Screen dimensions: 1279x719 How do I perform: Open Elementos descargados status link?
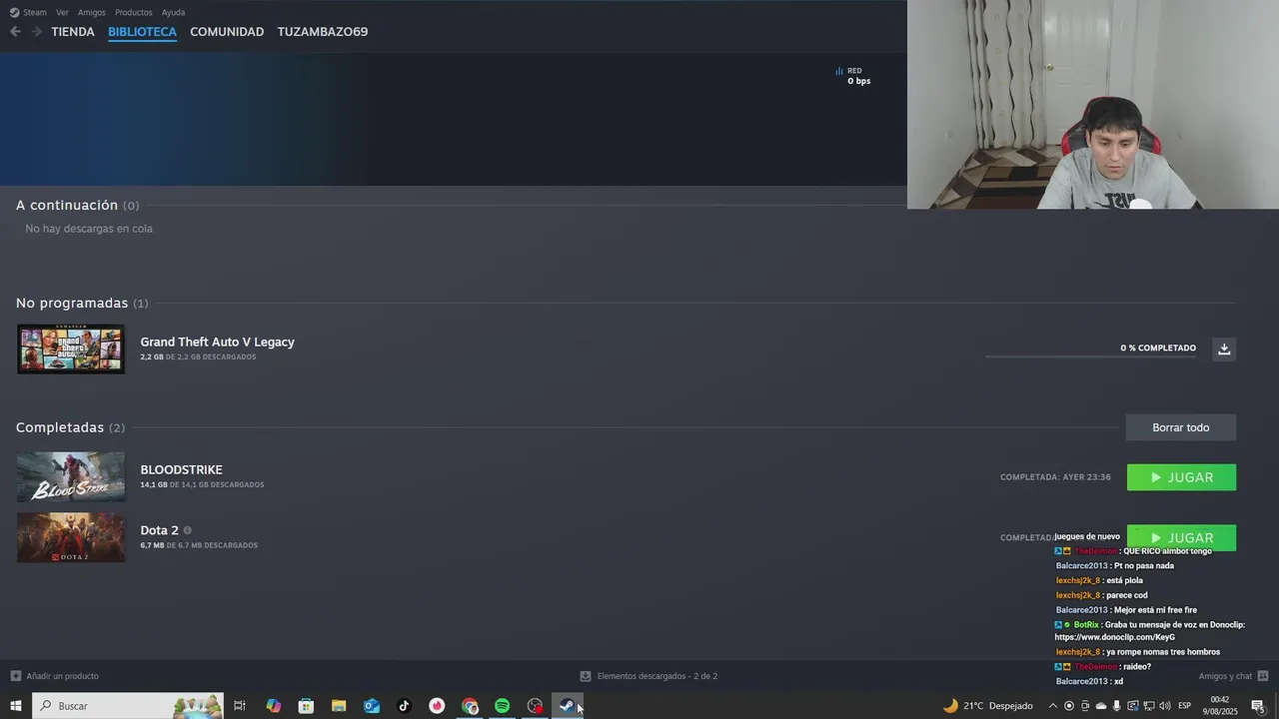(x=656, y=676)
